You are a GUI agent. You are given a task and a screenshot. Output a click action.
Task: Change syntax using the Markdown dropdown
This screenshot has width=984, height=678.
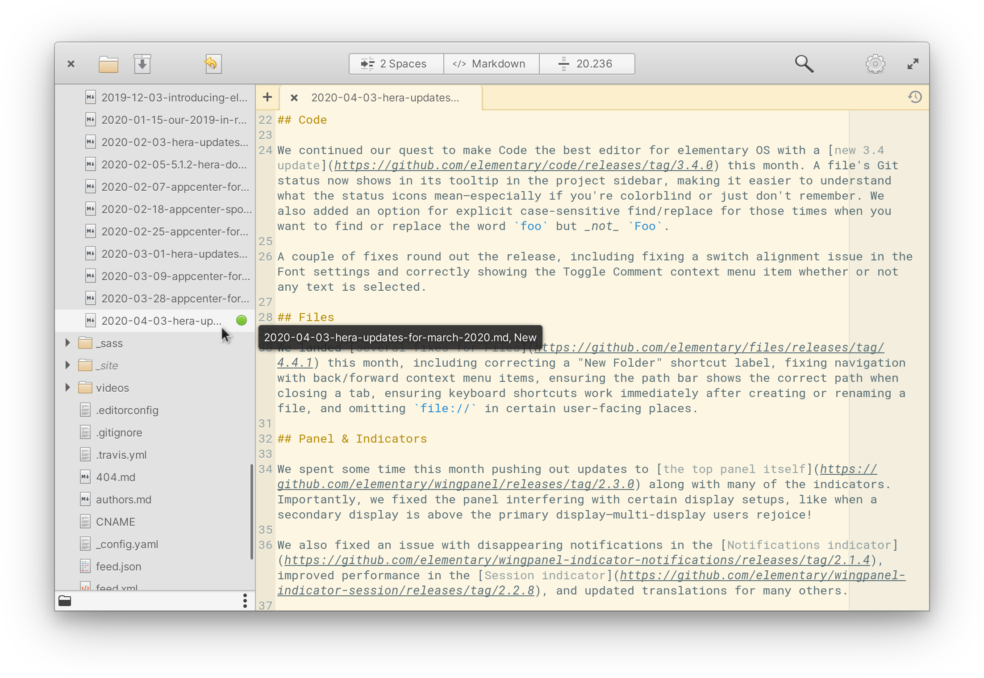[491, 63]
